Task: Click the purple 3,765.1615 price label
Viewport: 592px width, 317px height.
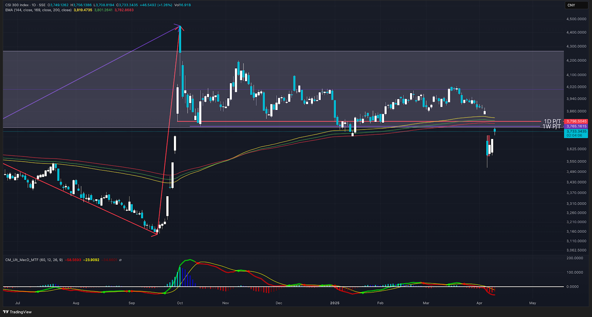Action: 576,126
